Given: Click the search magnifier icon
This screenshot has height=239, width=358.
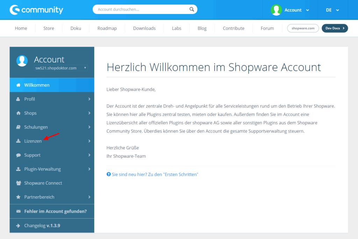Looking at the screenshot, I should [x=192, y=9].
